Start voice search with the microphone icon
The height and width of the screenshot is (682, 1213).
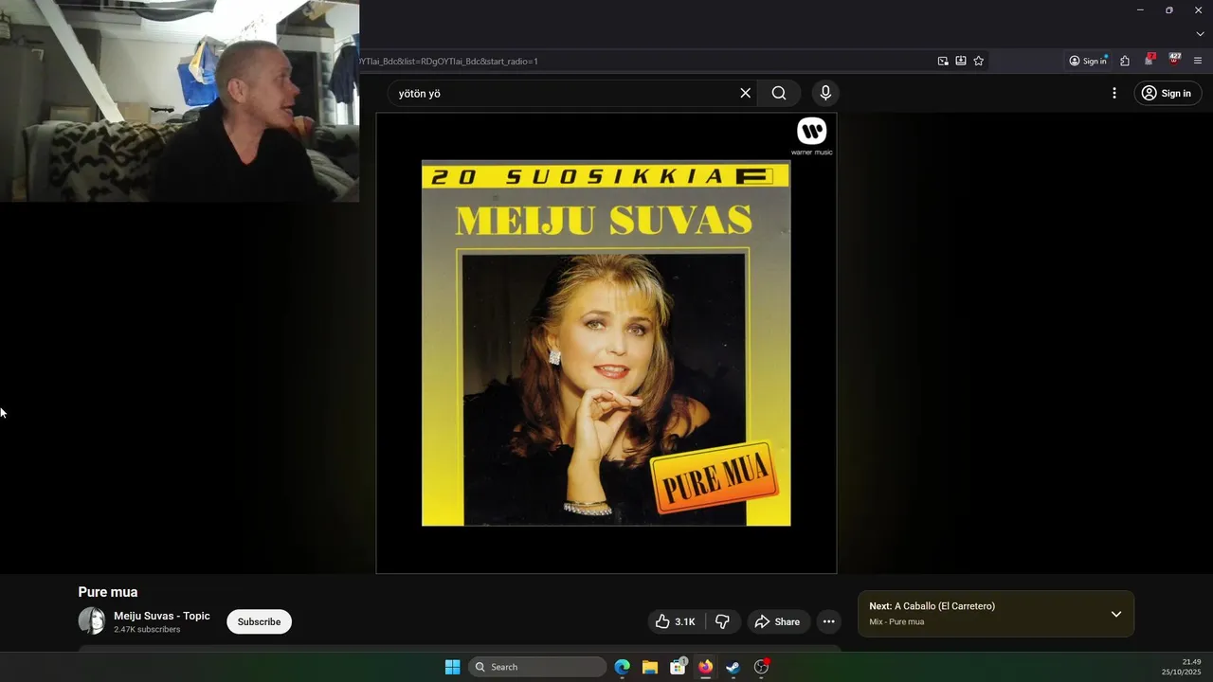(825, 93)
